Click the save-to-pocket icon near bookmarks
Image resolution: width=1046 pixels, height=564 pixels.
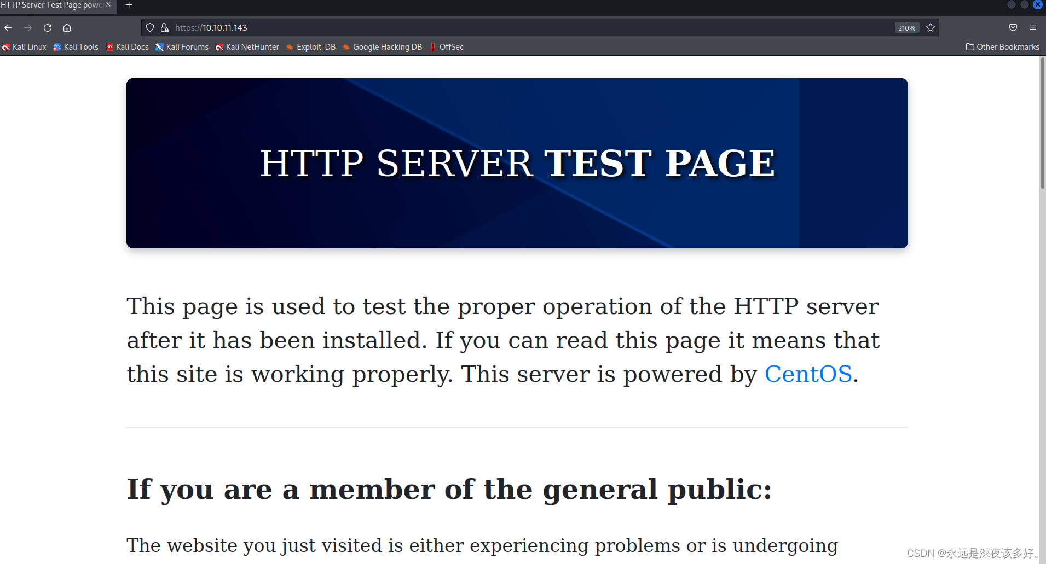(x=1012, y=27)
